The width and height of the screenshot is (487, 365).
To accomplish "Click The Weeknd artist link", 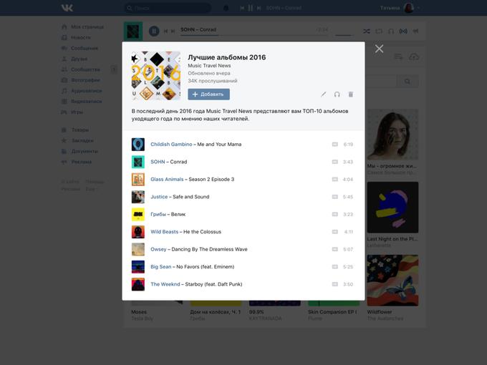I will 165,284.
